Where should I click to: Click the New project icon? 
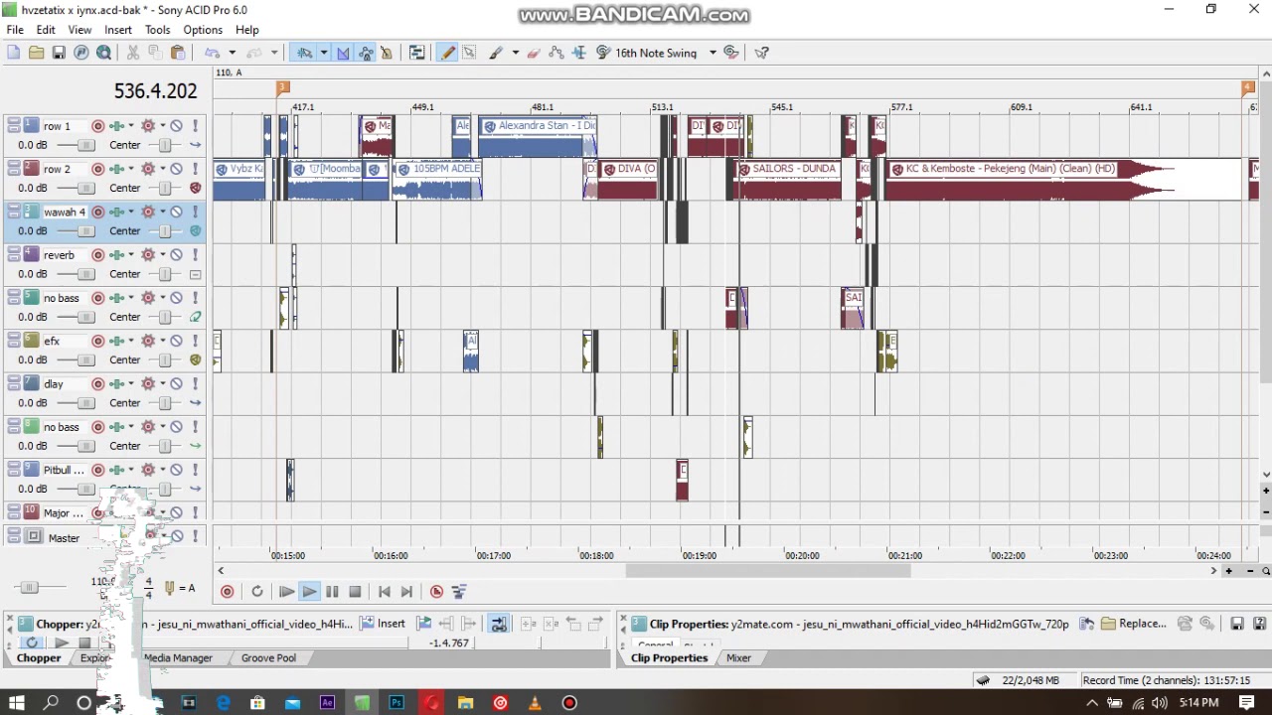[x=14, y=53]
